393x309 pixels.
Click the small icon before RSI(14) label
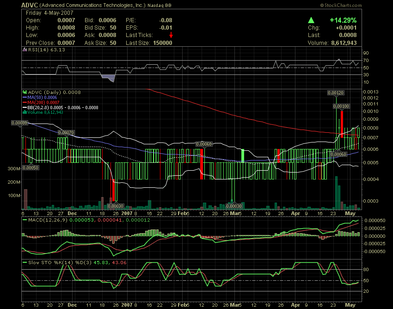[x=25, y=49]
